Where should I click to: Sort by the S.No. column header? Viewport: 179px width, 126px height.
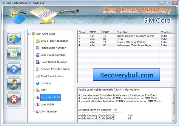(83, 32)
